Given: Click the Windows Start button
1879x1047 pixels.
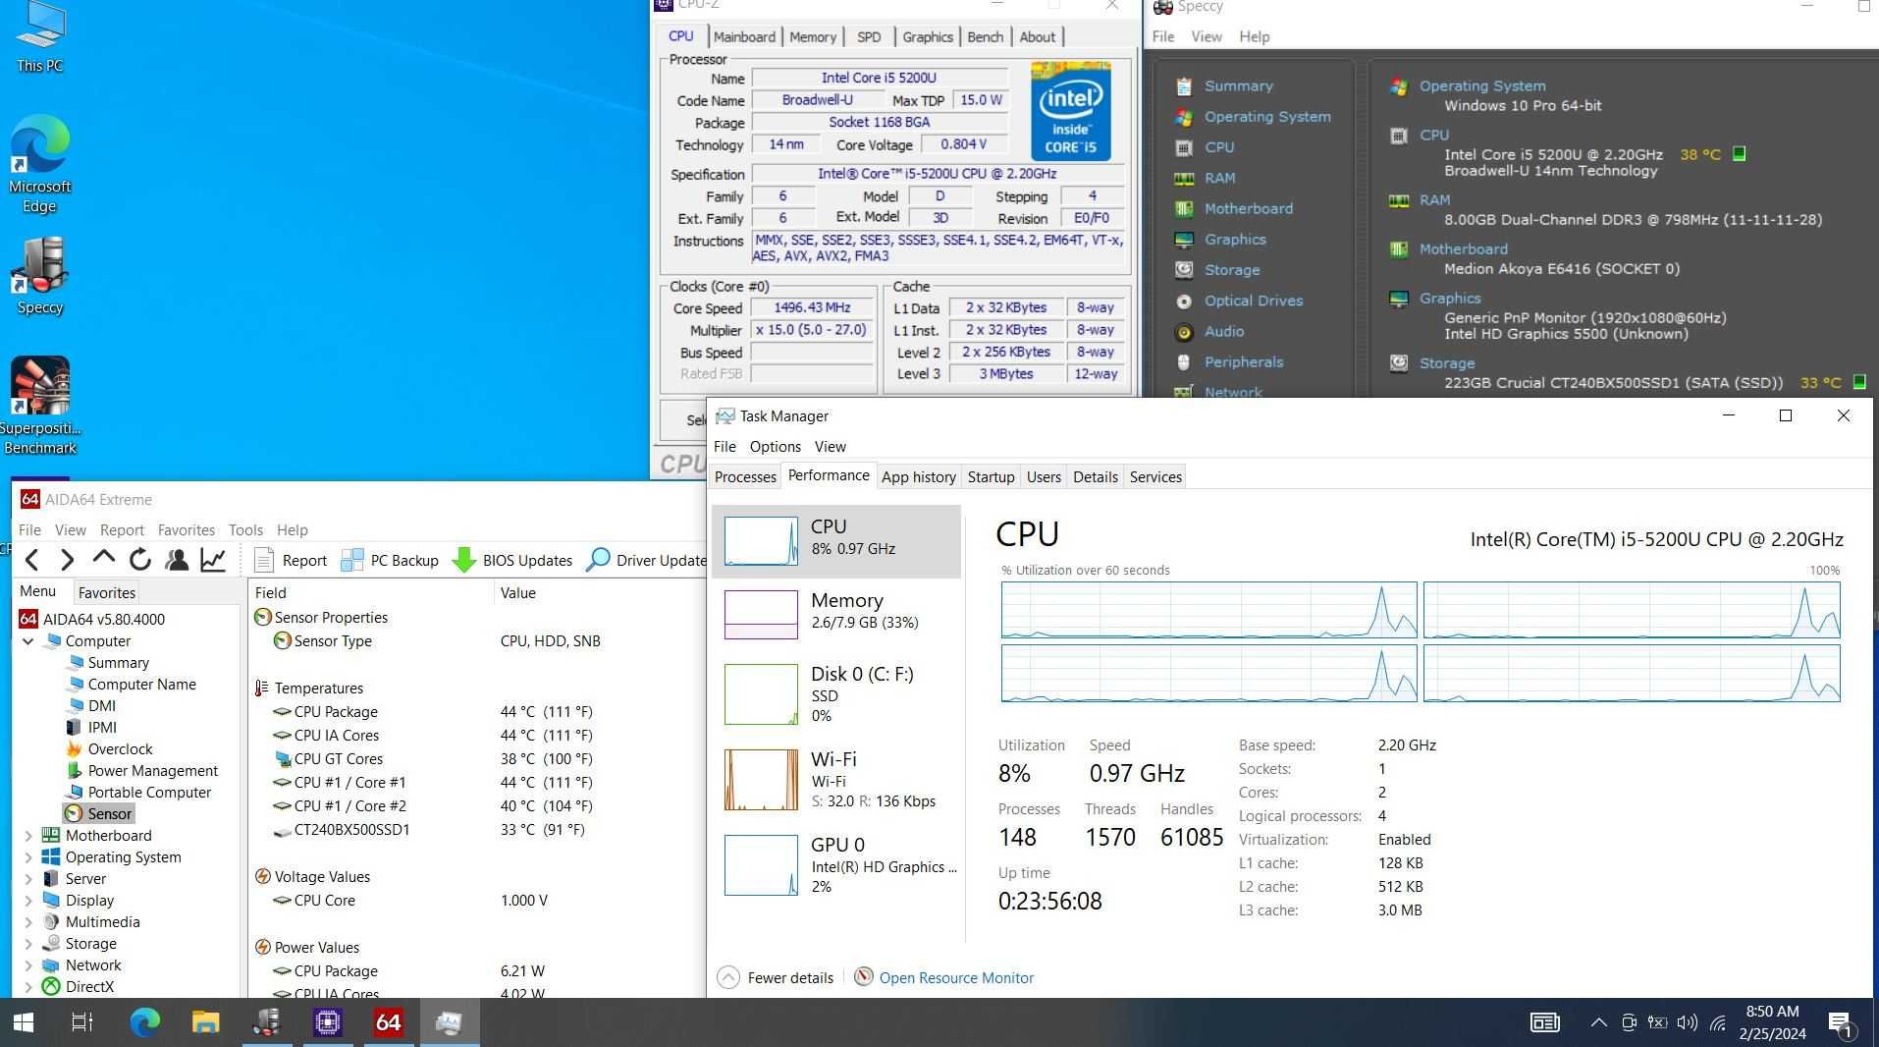Looking at the screenshot, I should click(x=24, y=1022).
